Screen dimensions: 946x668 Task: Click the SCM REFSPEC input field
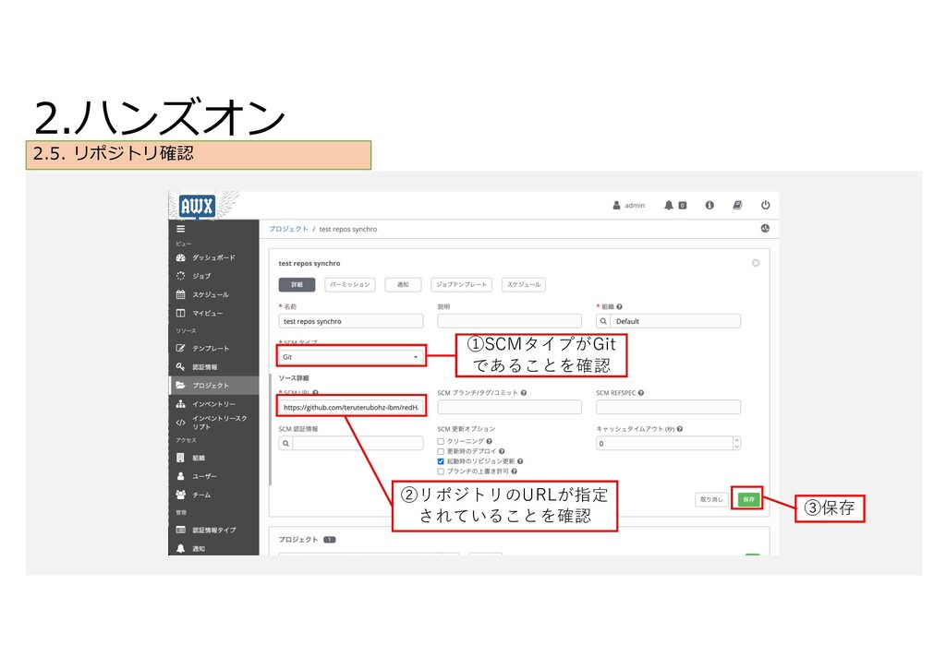(x=669, y=407)
